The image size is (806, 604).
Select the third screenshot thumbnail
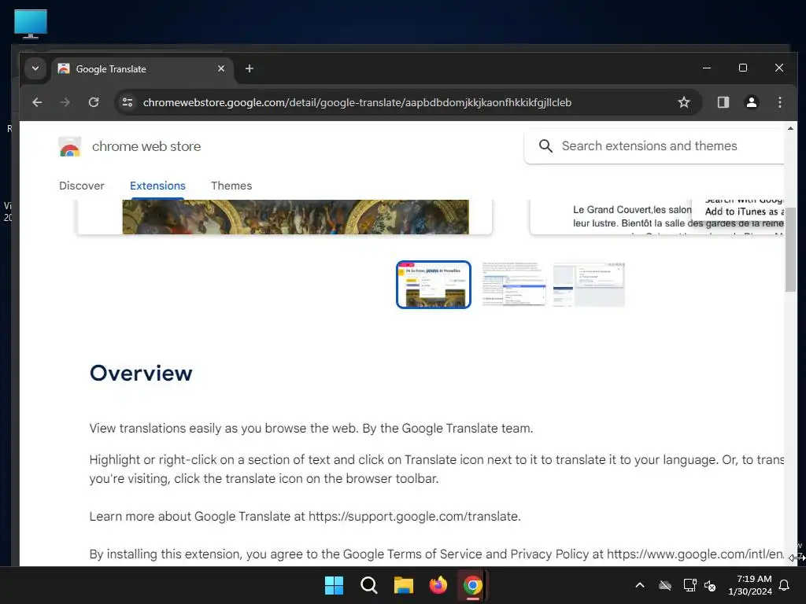click(589, 285)
